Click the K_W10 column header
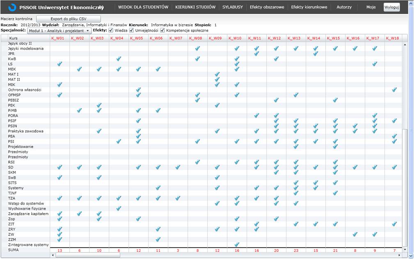Screen dimensions: 414x259 [235, 38]
